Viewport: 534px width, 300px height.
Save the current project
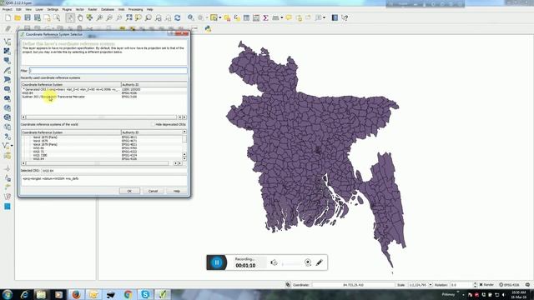coord(28,17)
